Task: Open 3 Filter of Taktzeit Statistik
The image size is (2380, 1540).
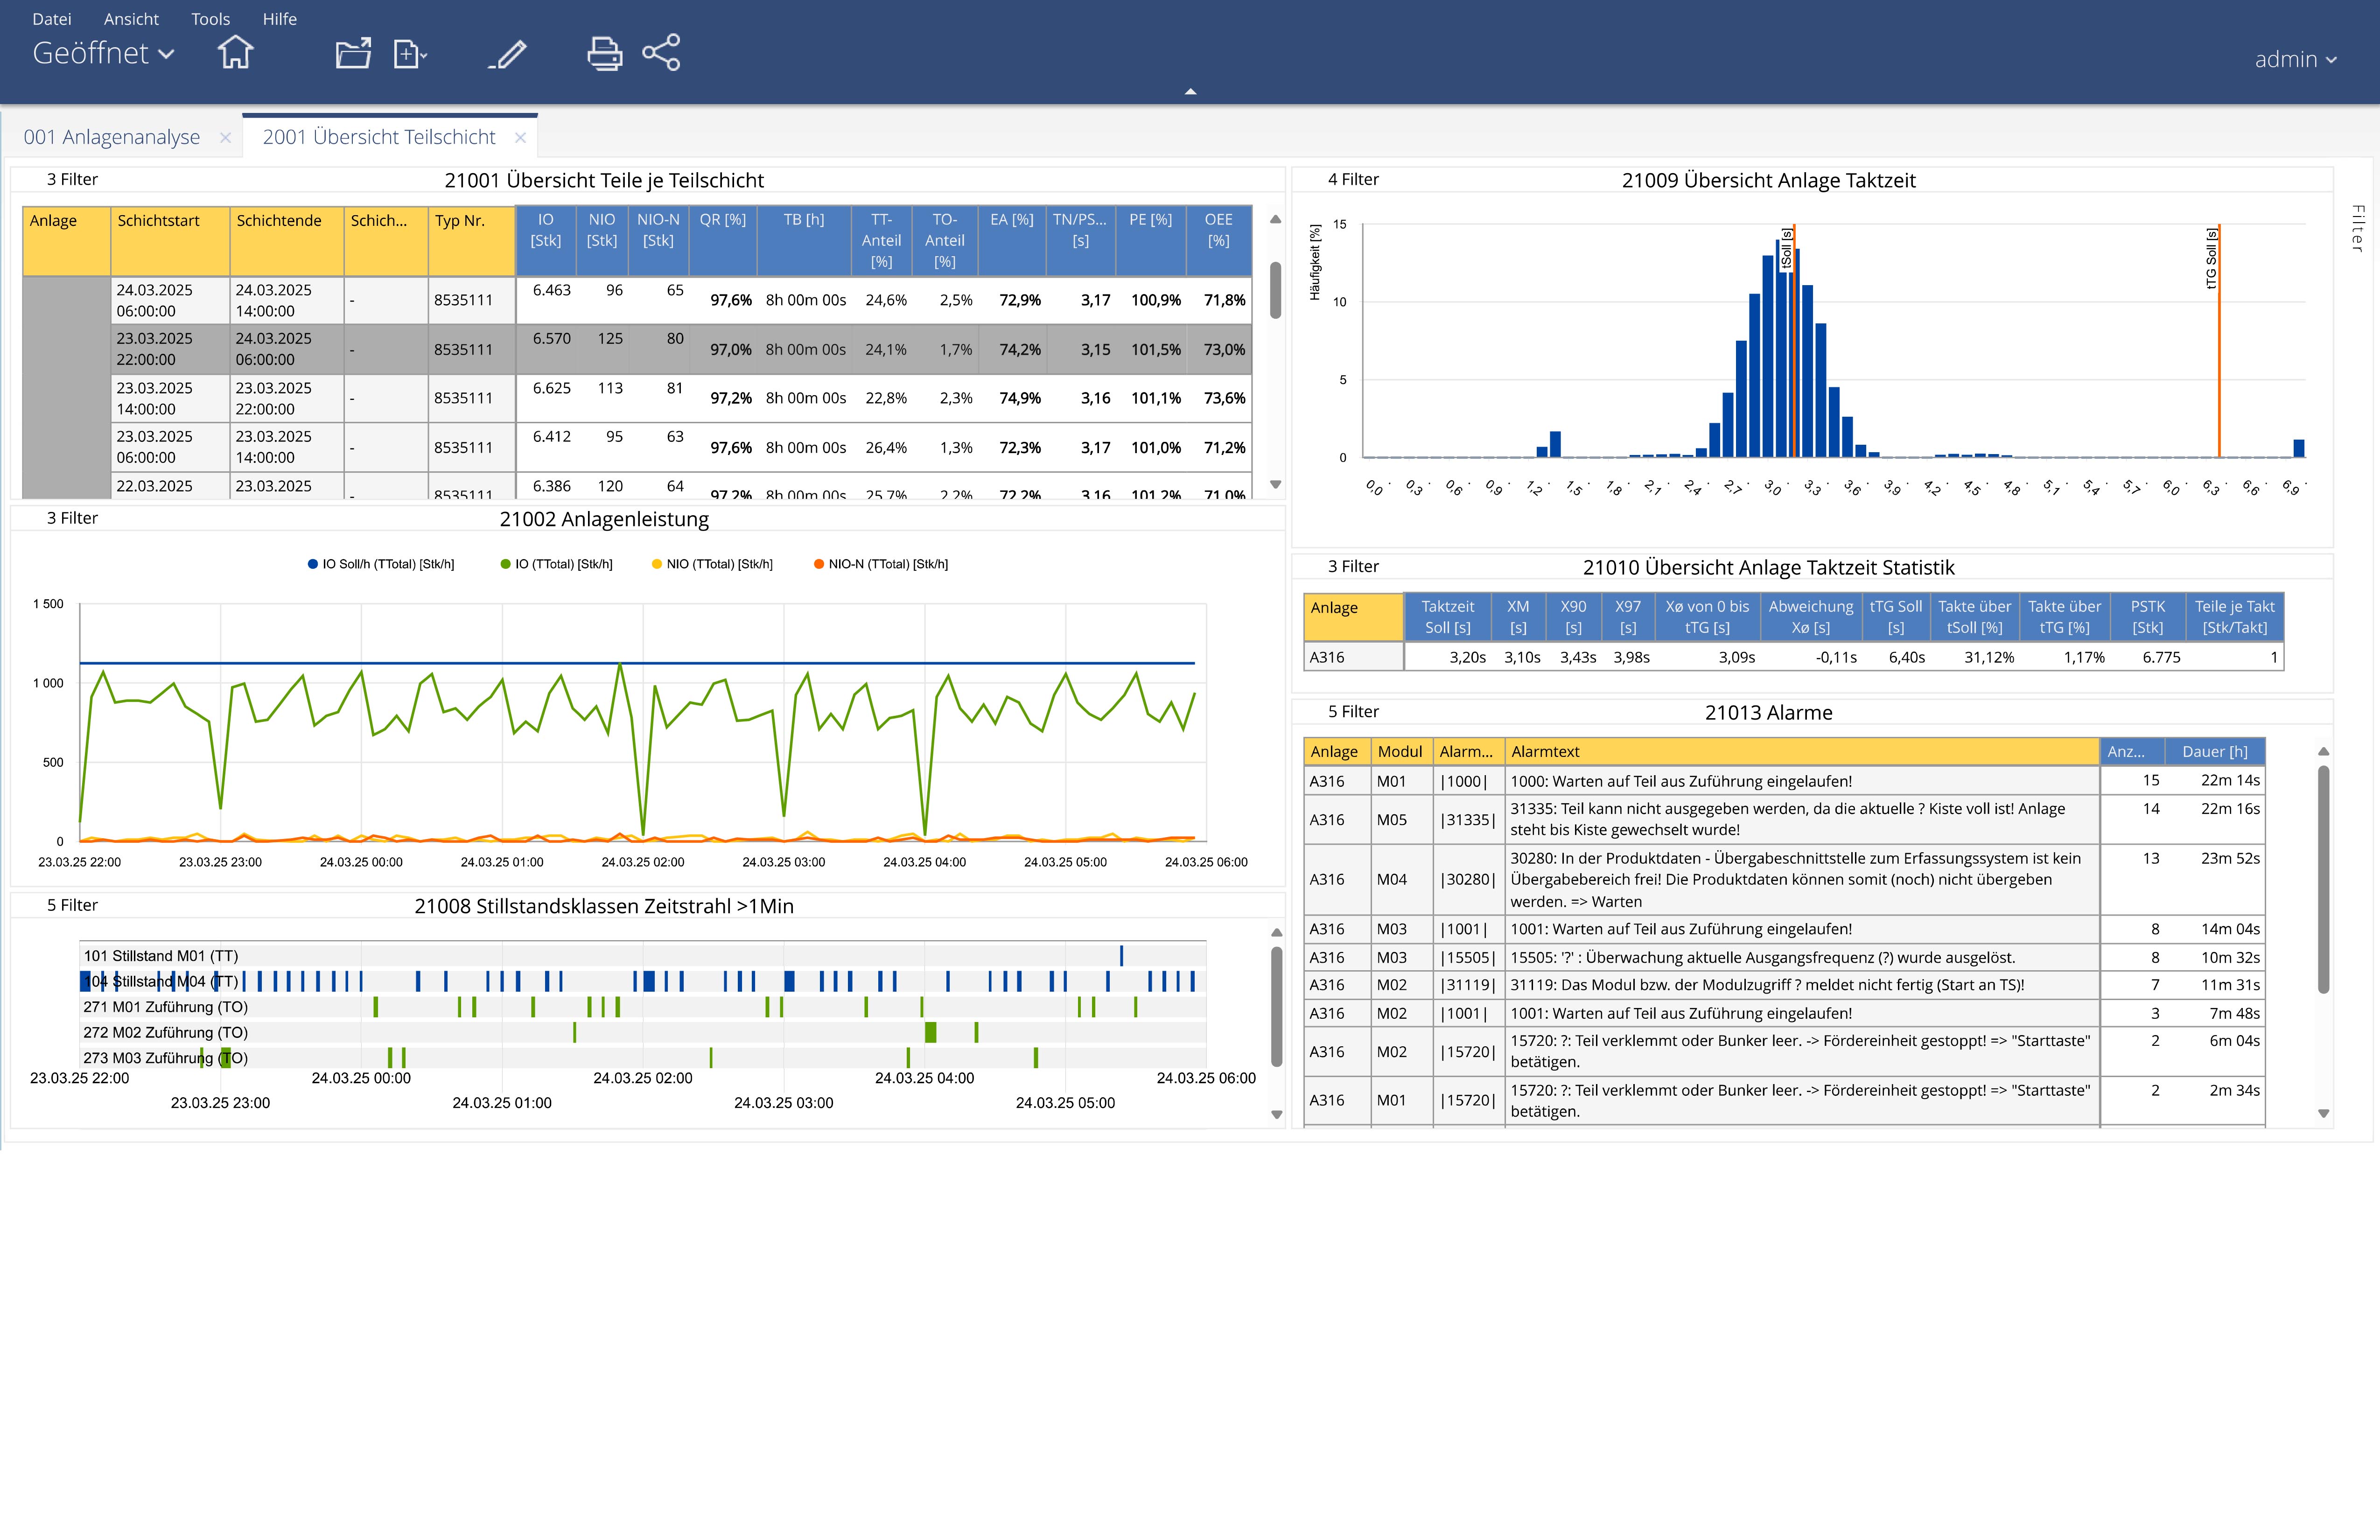Action: [x=1353, y=566]
